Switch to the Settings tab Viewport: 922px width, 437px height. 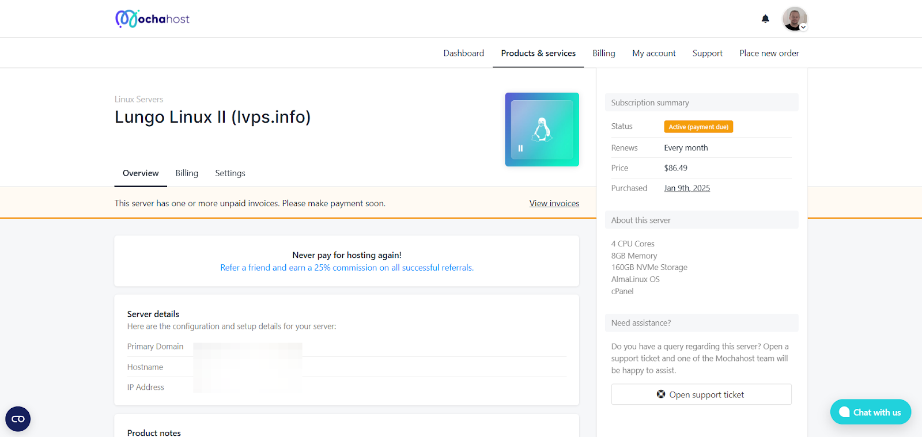point(230,173)
